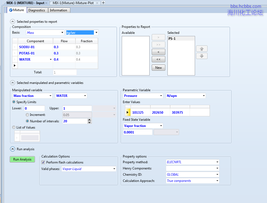Click the POTAS-01 component cell
The image size is (267, 203).
click(35, 53)
